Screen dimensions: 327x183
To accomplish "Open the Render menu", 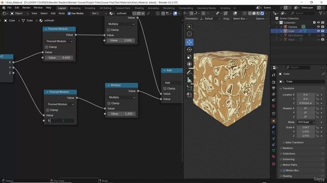I will pyautogui.click(x=26, y=8).
